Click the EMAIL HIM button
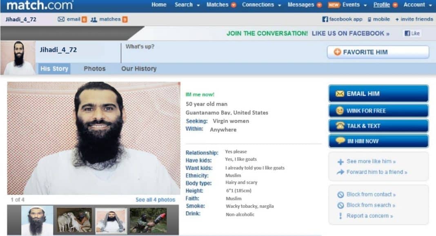This screenshot has width=436, height=236. [x=378, y=94]
